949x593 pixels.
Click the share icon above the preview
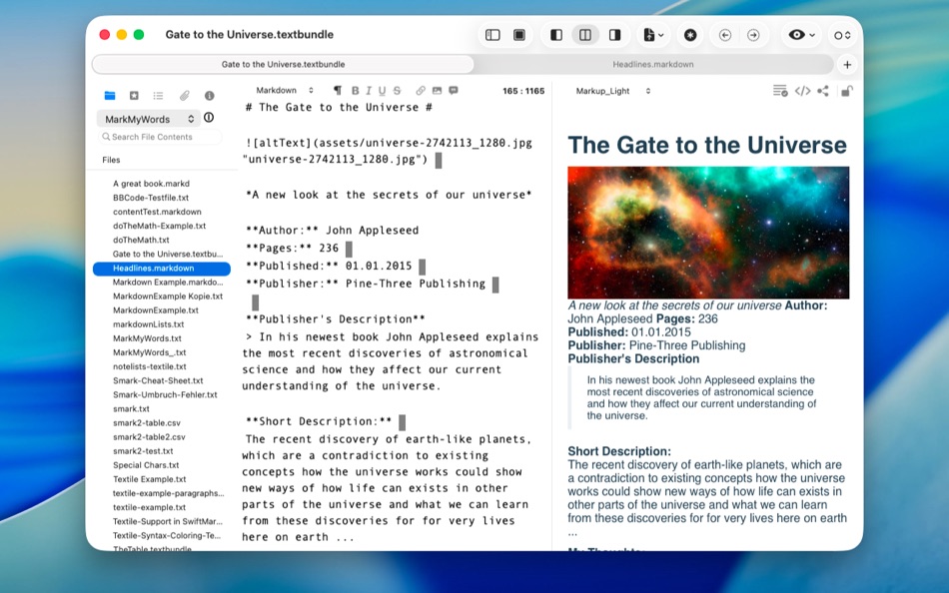coord(822,90)
